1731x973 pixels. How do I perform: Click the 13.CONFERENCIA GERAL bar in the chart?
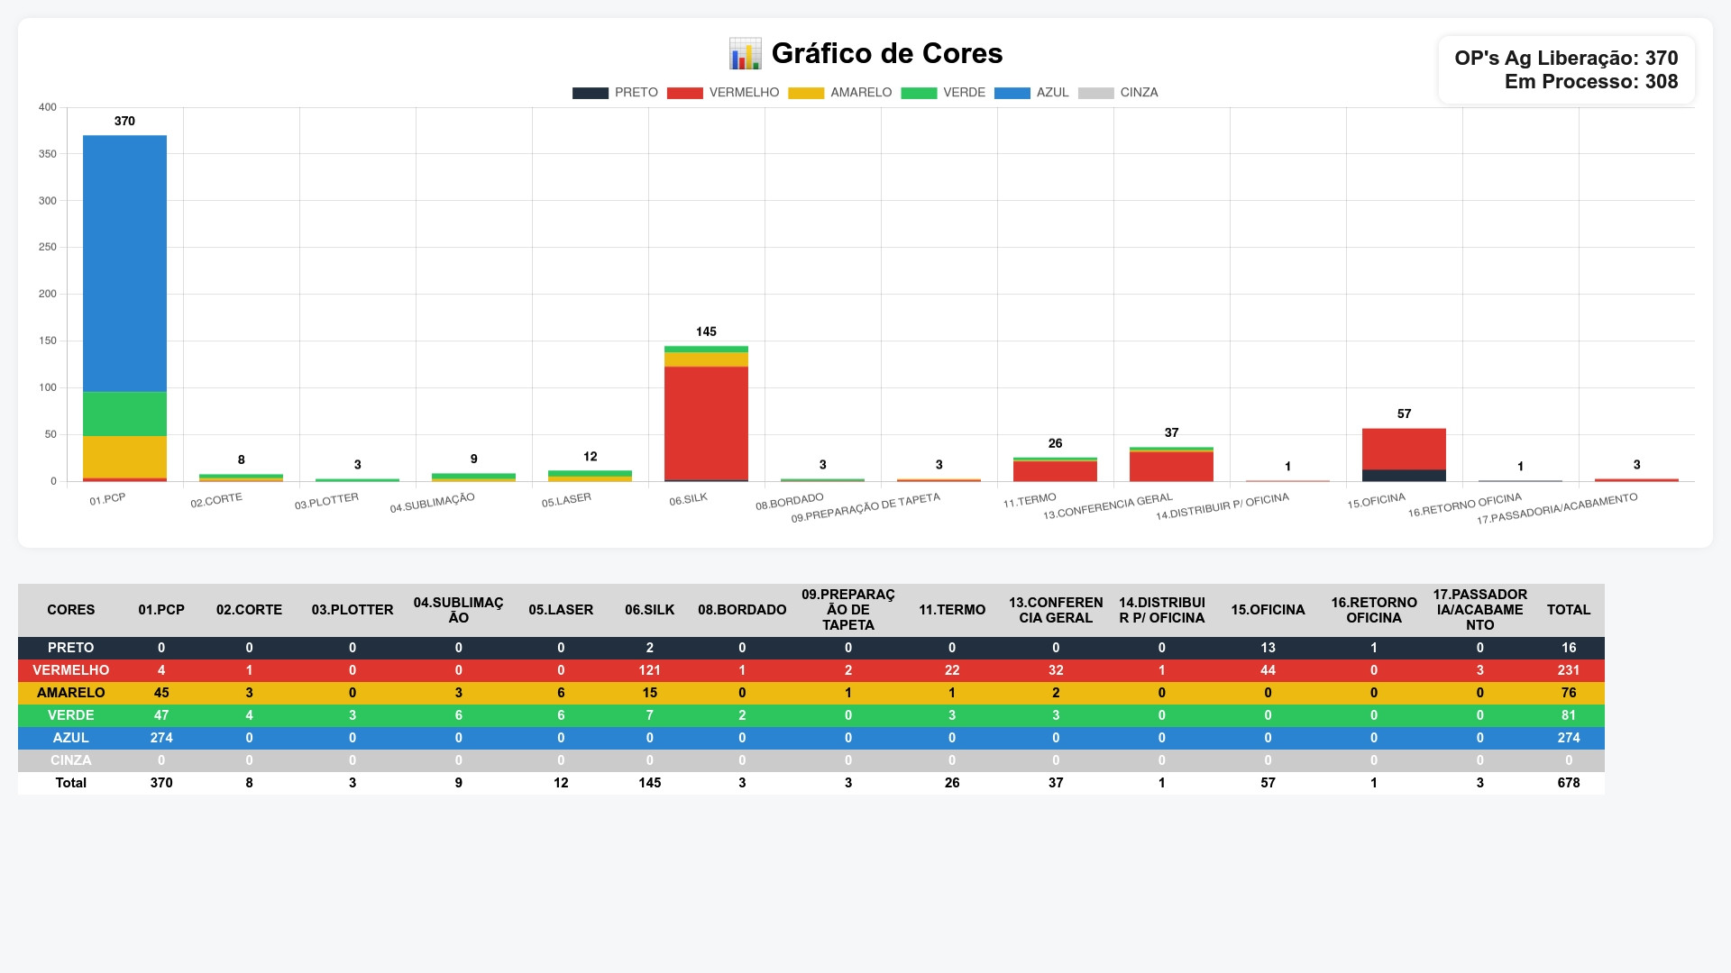coord(1171,466)
